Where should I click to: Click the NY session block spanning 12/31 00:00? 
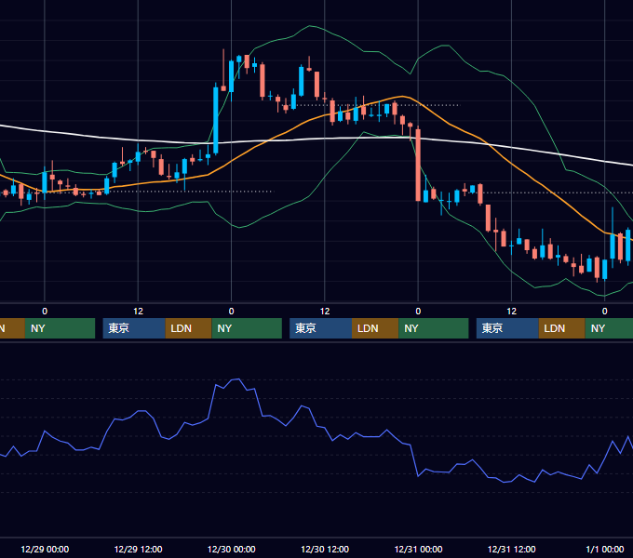pyautogui.click(x=434, y=328)
